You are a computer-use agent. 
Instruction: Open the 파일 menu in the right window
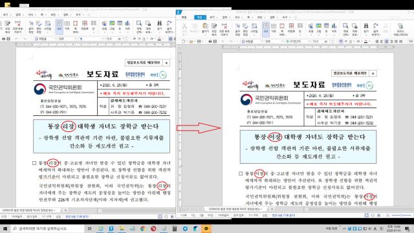[184, 17]
